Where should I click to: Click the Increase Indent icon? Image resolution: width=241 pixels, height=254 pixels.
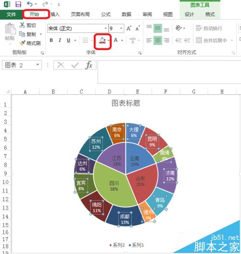(x=187, y=40)
